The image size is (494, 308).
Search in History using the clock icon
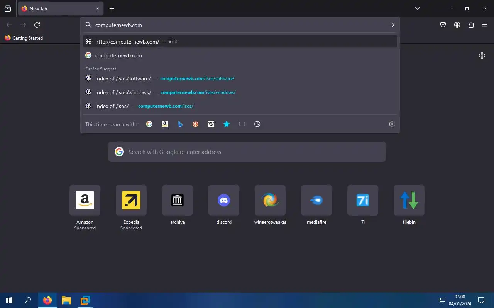pos(257,124)
